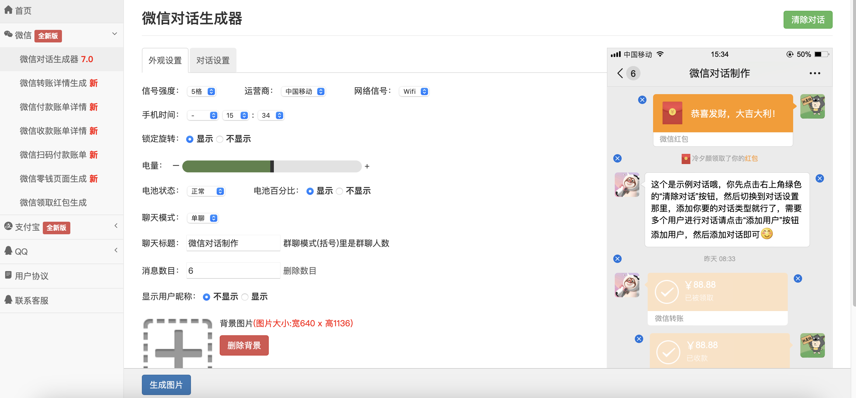
Task: Set 显示用户昵称 to 显示
Action: click(x=245, y=297)
